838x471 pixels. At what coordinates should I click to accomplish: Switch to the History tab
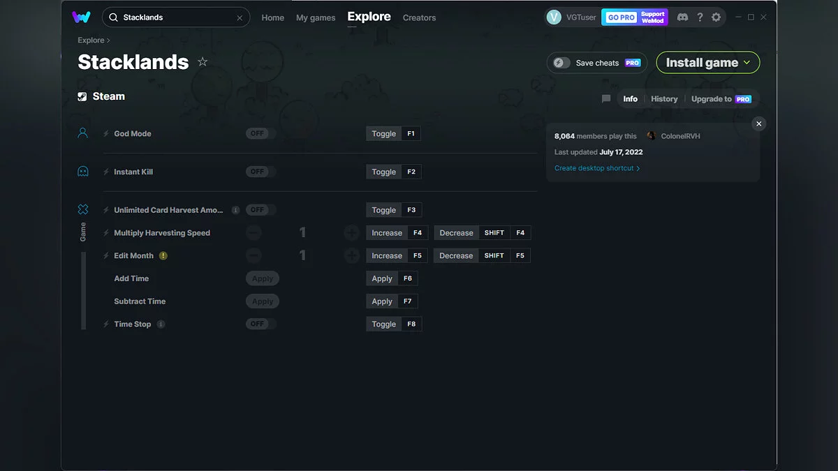coord(664,99)
